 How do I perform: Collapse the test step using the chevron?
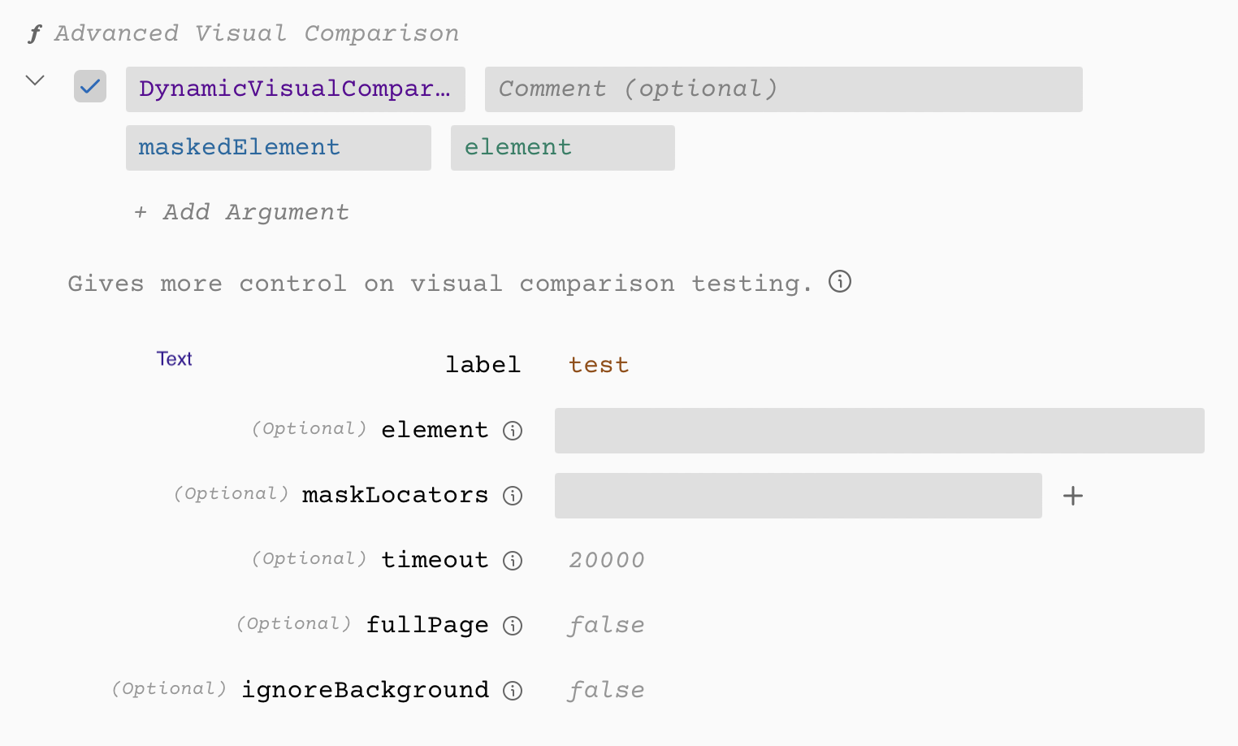click(x=34, y=80)
